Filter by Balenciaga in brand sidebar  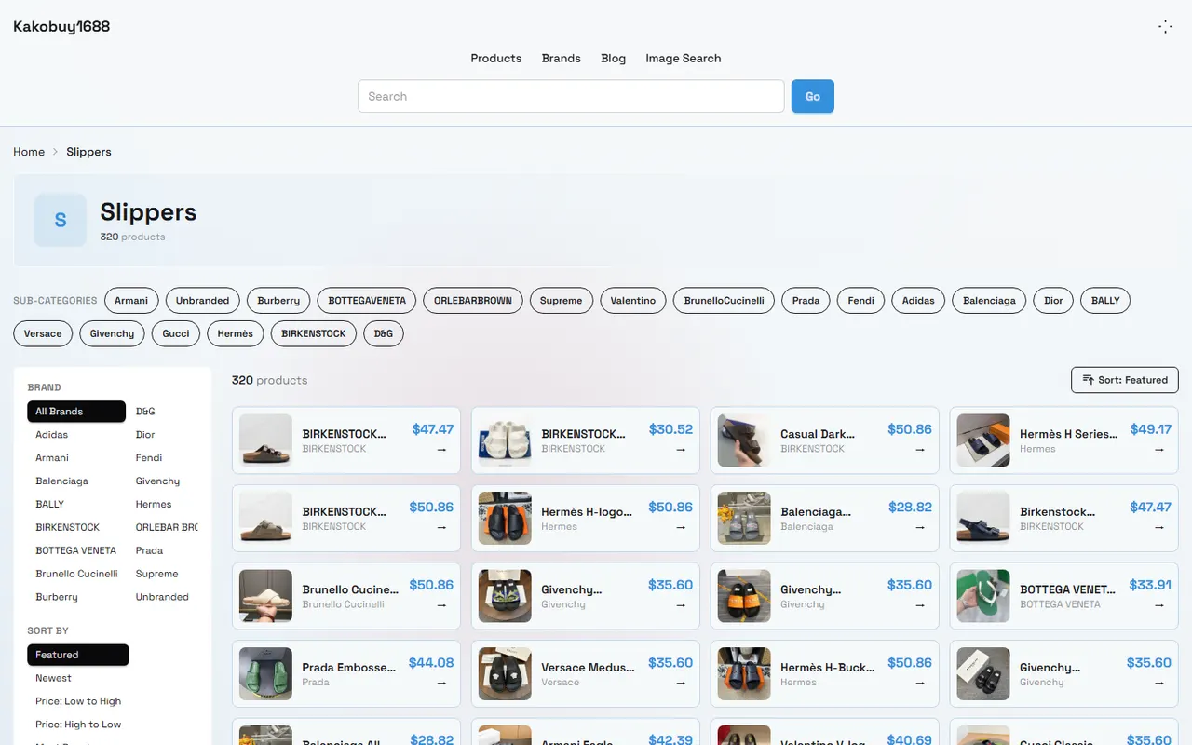76,481
